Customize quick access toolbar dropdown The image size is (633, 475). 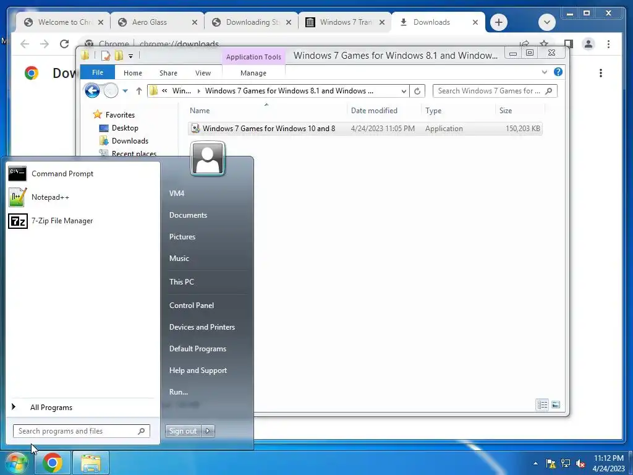pos(131,56)
